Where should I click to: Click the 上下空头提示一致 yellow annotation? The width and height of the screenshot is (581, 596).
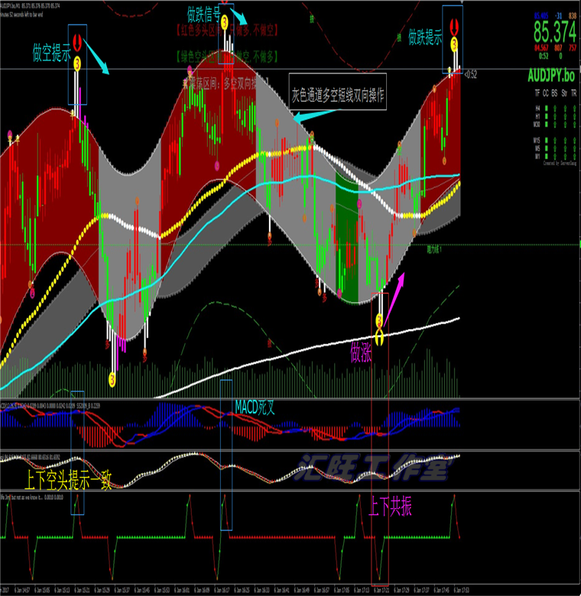[x=67, y=481]
